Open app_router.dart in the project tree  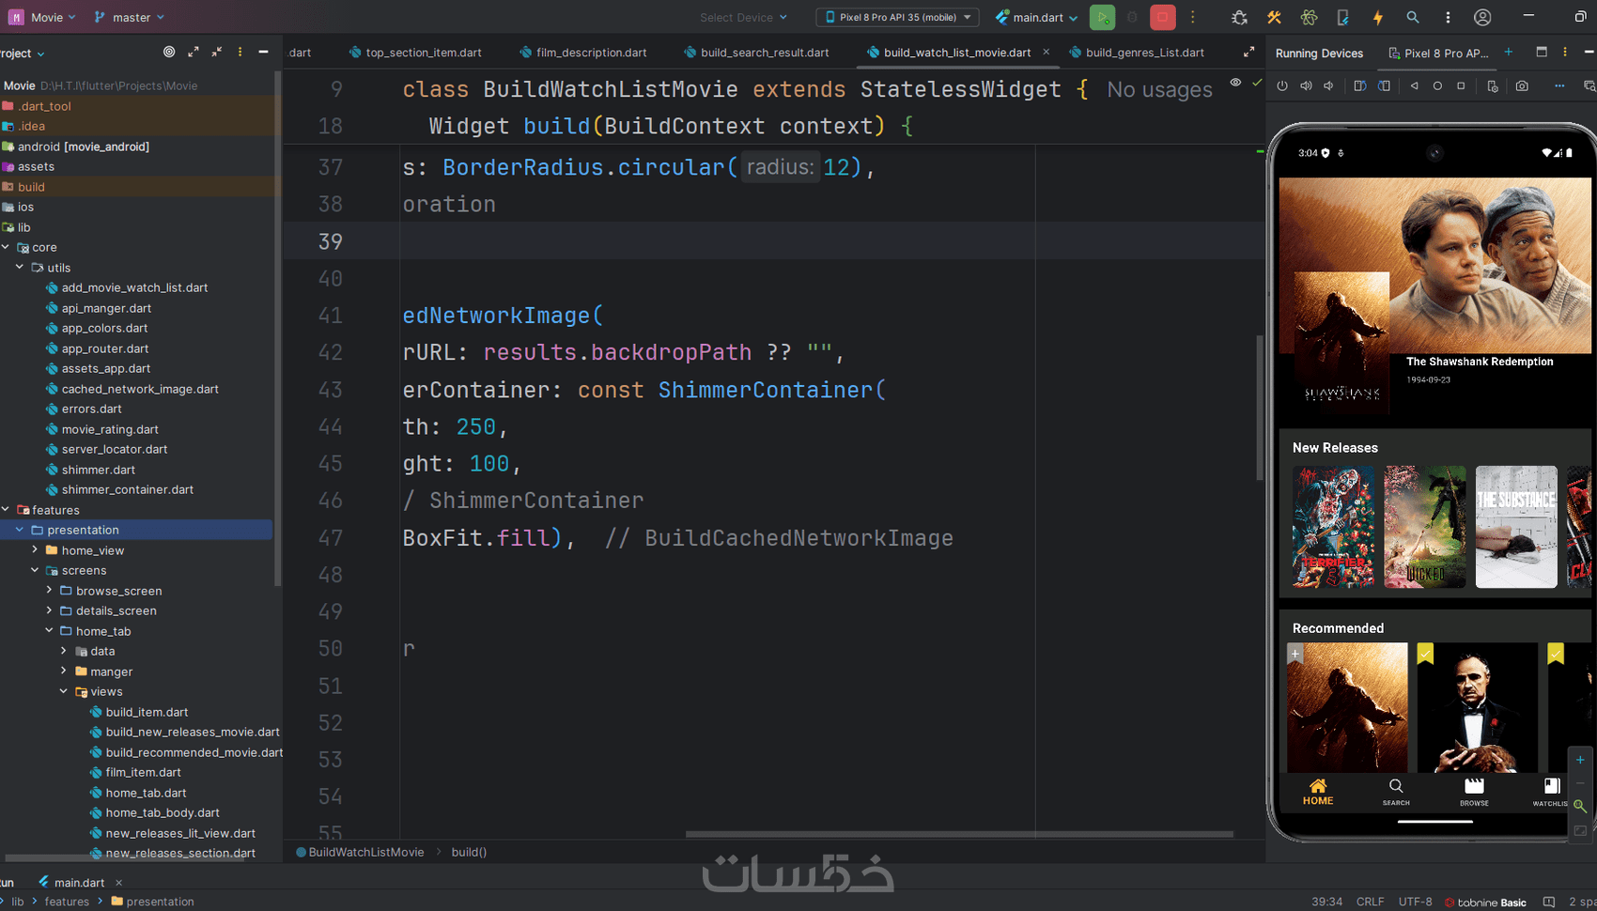click(x=105, y=348)
